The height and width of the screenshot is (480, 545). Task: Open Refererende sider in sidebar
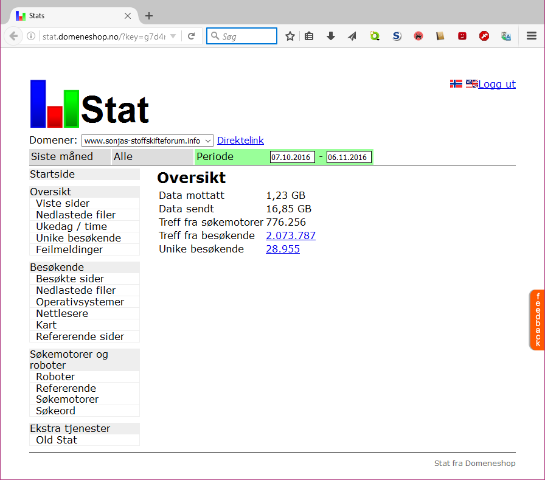(x=85, y=336)
